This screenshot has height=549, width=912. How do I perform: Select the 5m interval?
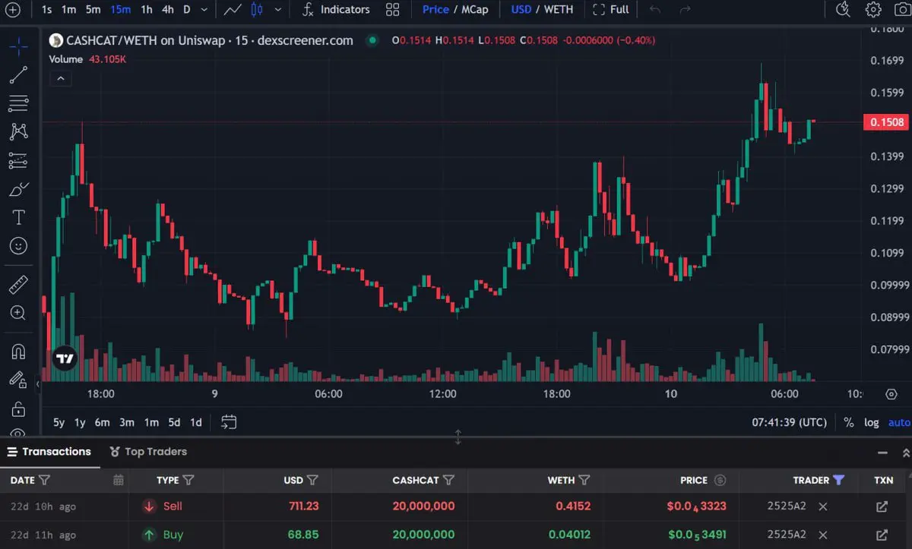pos(93,10)
